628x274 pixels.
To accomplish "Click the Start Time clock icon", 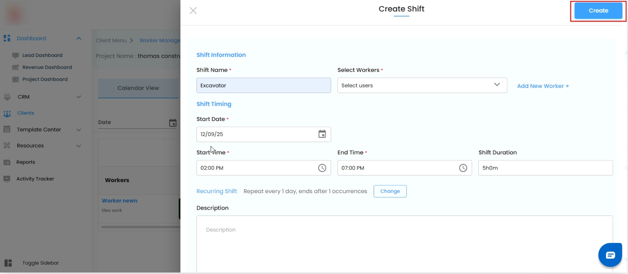I will (x=322, y=168).
